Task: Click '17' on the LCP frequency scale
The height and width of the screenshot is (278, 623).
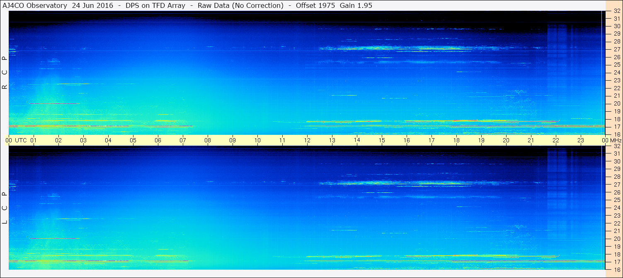Action: [x=617, y=262]
